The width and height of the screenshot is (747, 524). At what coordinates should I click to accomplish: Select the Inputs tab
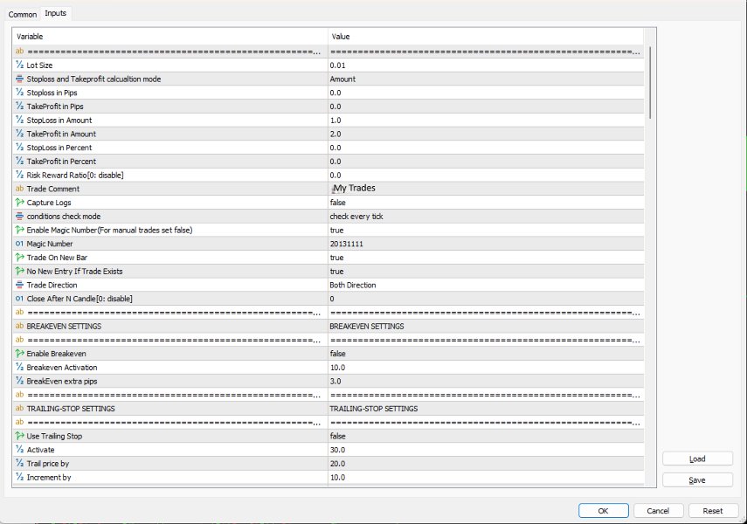pyautogui.click(x=54, y=13)
